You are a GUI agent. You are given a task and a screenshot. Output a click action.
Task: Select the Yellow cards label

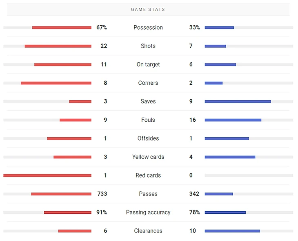(148, 157)
